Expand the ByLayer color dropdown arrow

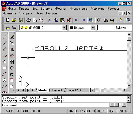(93, 28)
